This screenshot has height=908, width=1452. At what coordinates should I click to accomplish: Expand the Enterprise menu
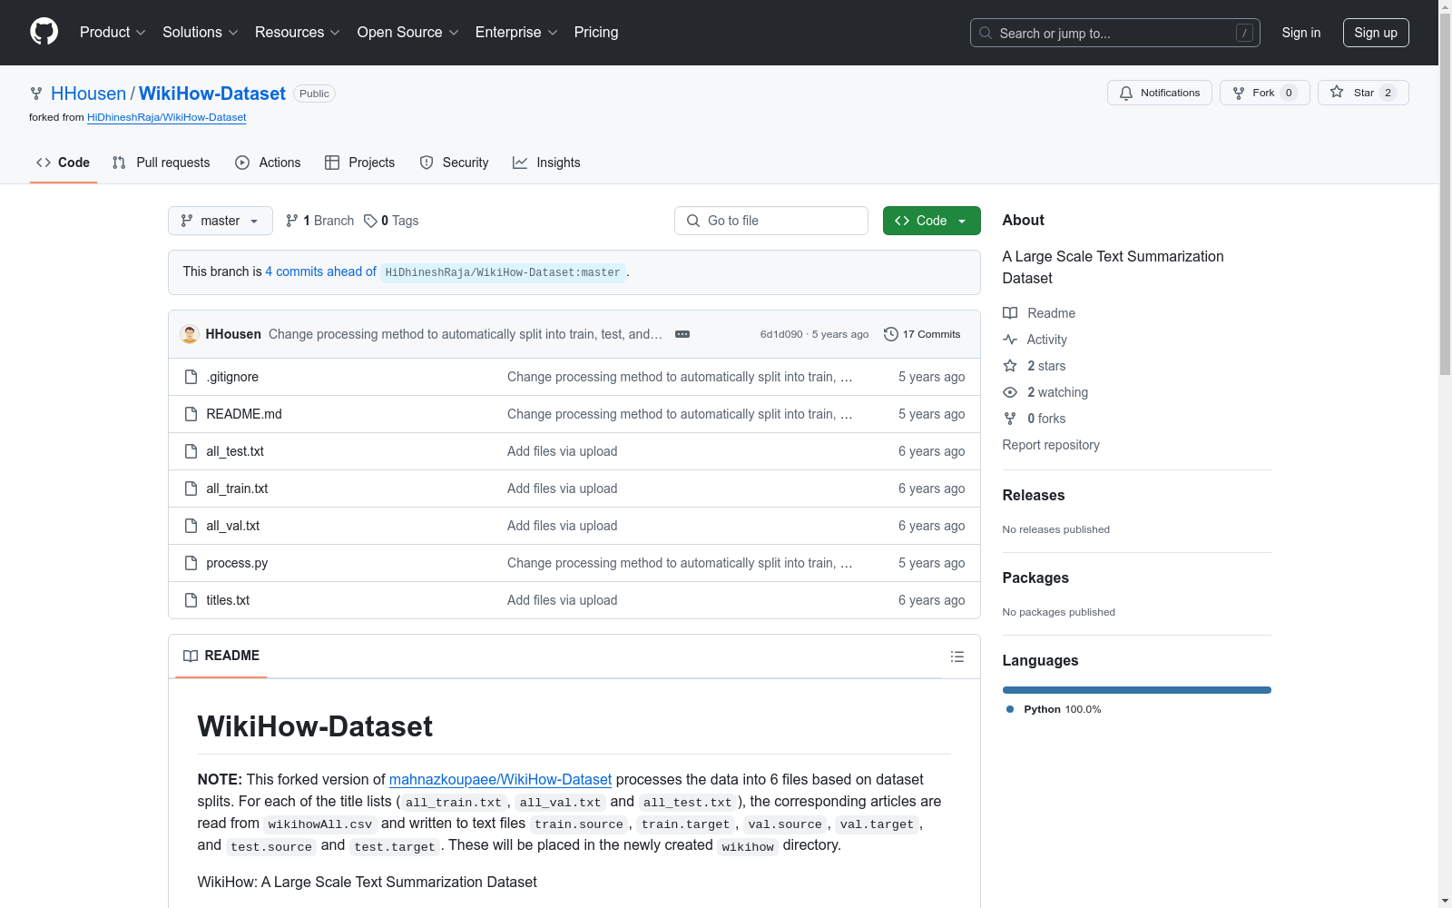516,33
